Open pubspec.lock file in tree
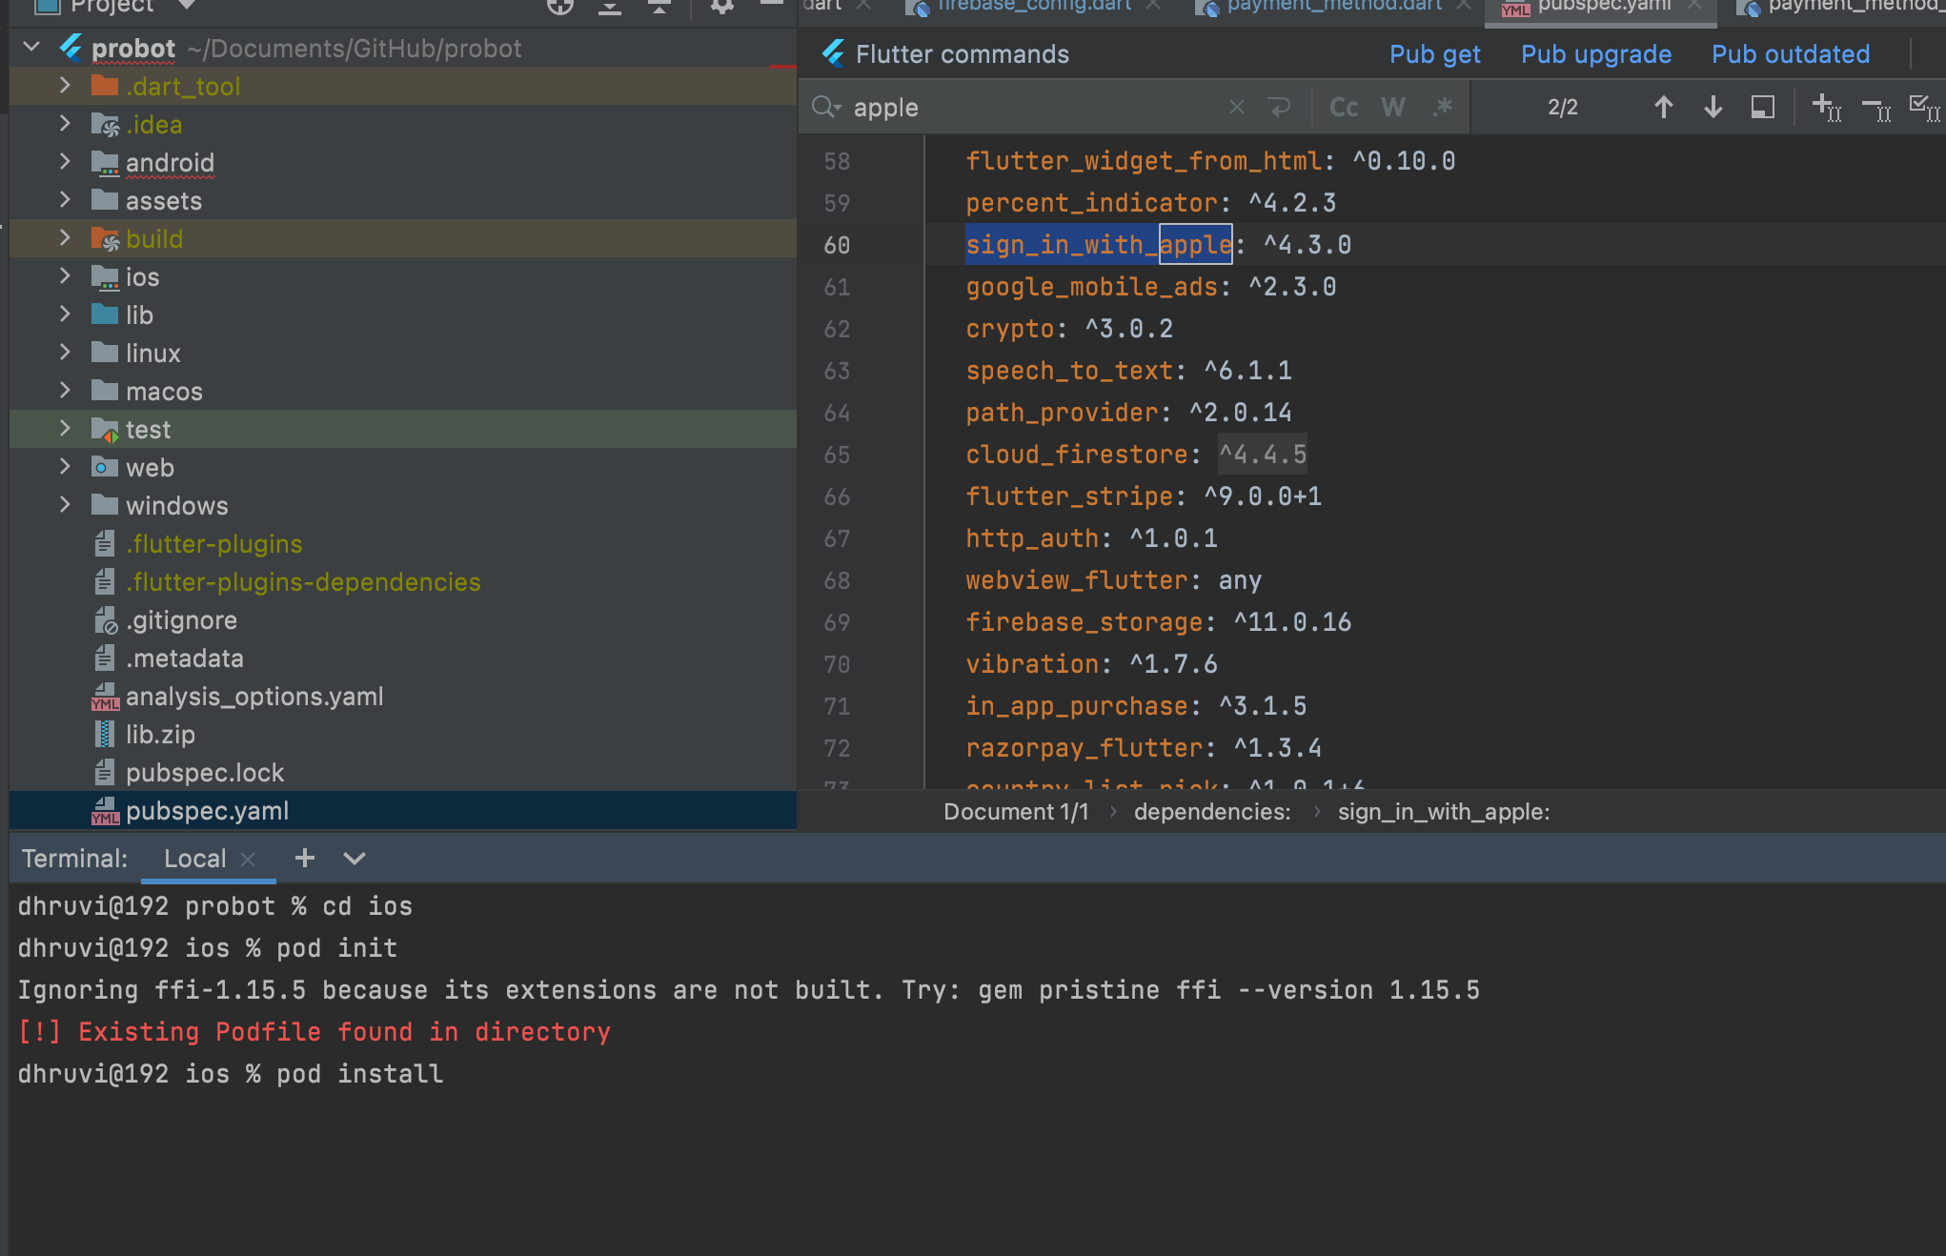The image size is (1946, 1256). pyautogui.click(x=204, y=773)
